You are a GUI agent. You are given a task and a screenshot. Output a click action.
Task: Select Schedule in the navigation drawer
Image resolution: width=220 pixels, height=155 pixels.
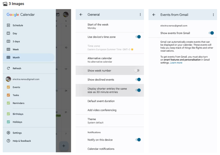tap(29, 25)
